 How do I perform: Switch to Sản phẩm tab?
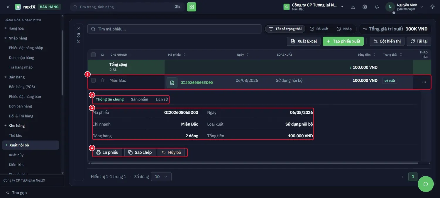click(140, 99)
